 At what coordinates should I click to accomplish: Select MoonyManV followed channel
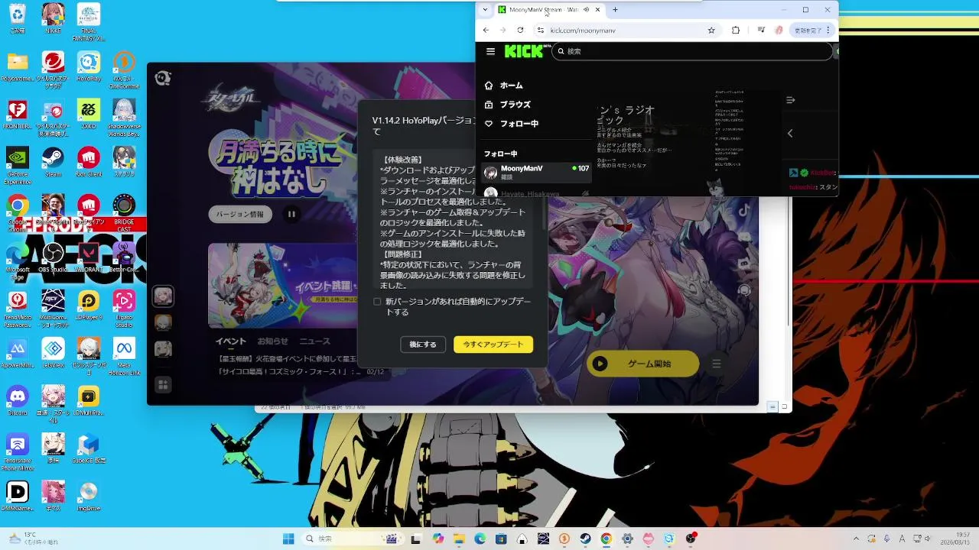click(537, 172)
